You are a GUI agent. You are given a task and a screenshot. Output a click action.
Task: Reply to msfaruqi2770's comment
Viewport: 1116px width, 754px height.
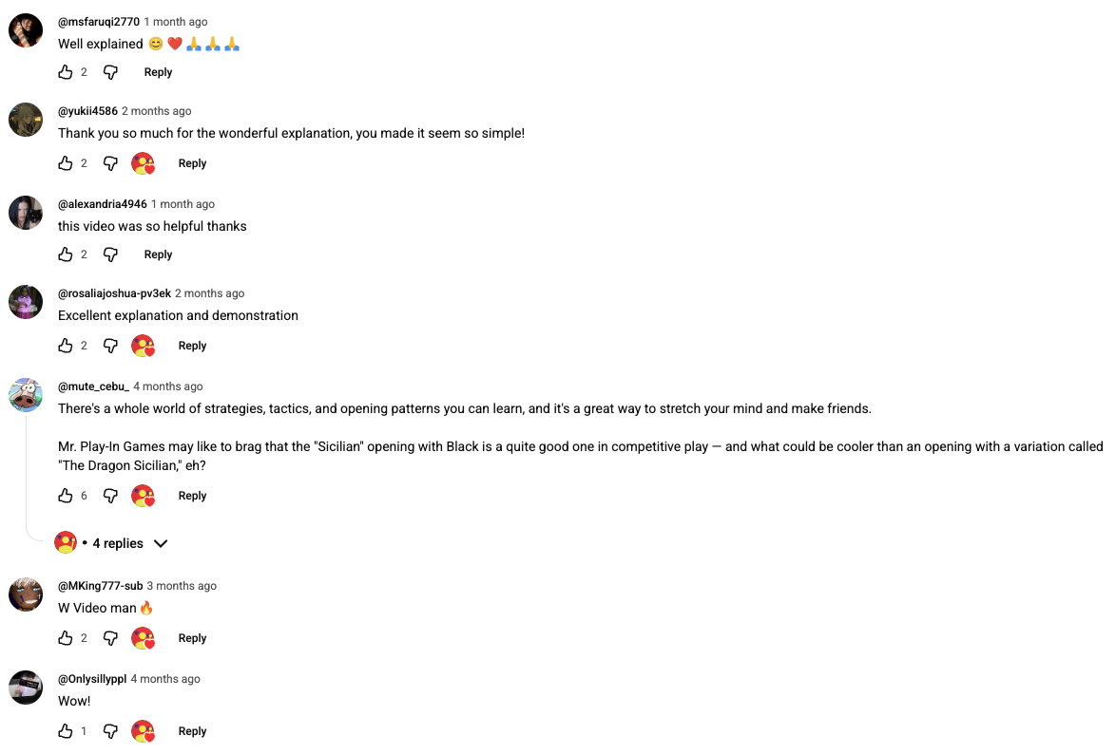click(158, 72)
